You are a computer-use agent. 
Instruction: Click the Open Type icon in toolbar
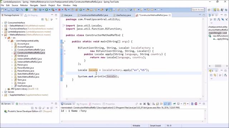click(x=87, y=10)
